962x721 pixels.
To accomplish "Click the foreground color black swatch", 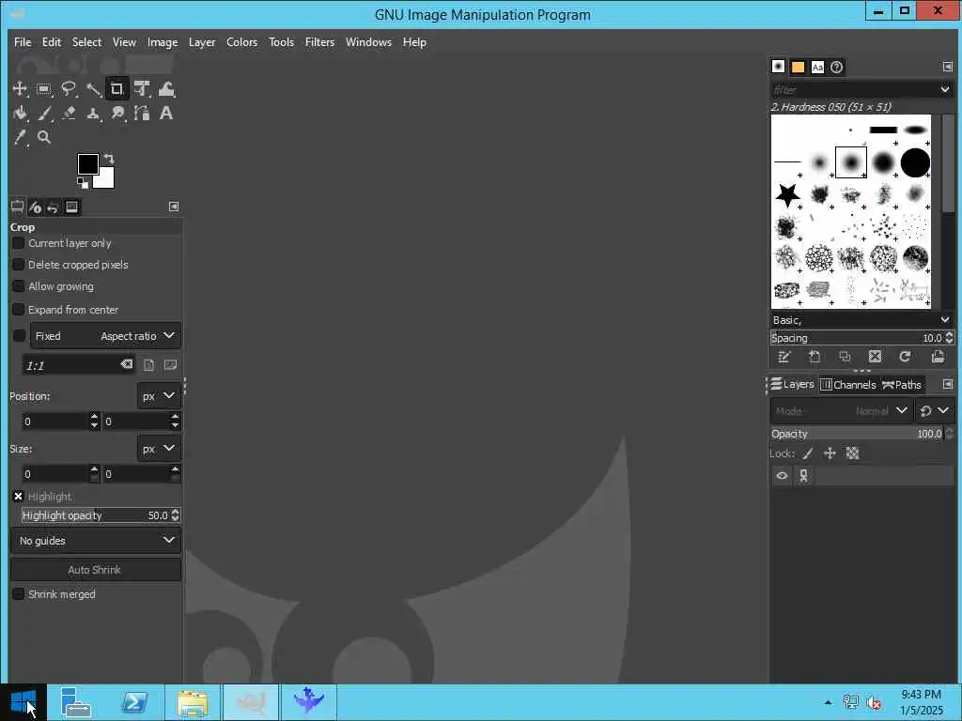I will [x=87, y=164].
